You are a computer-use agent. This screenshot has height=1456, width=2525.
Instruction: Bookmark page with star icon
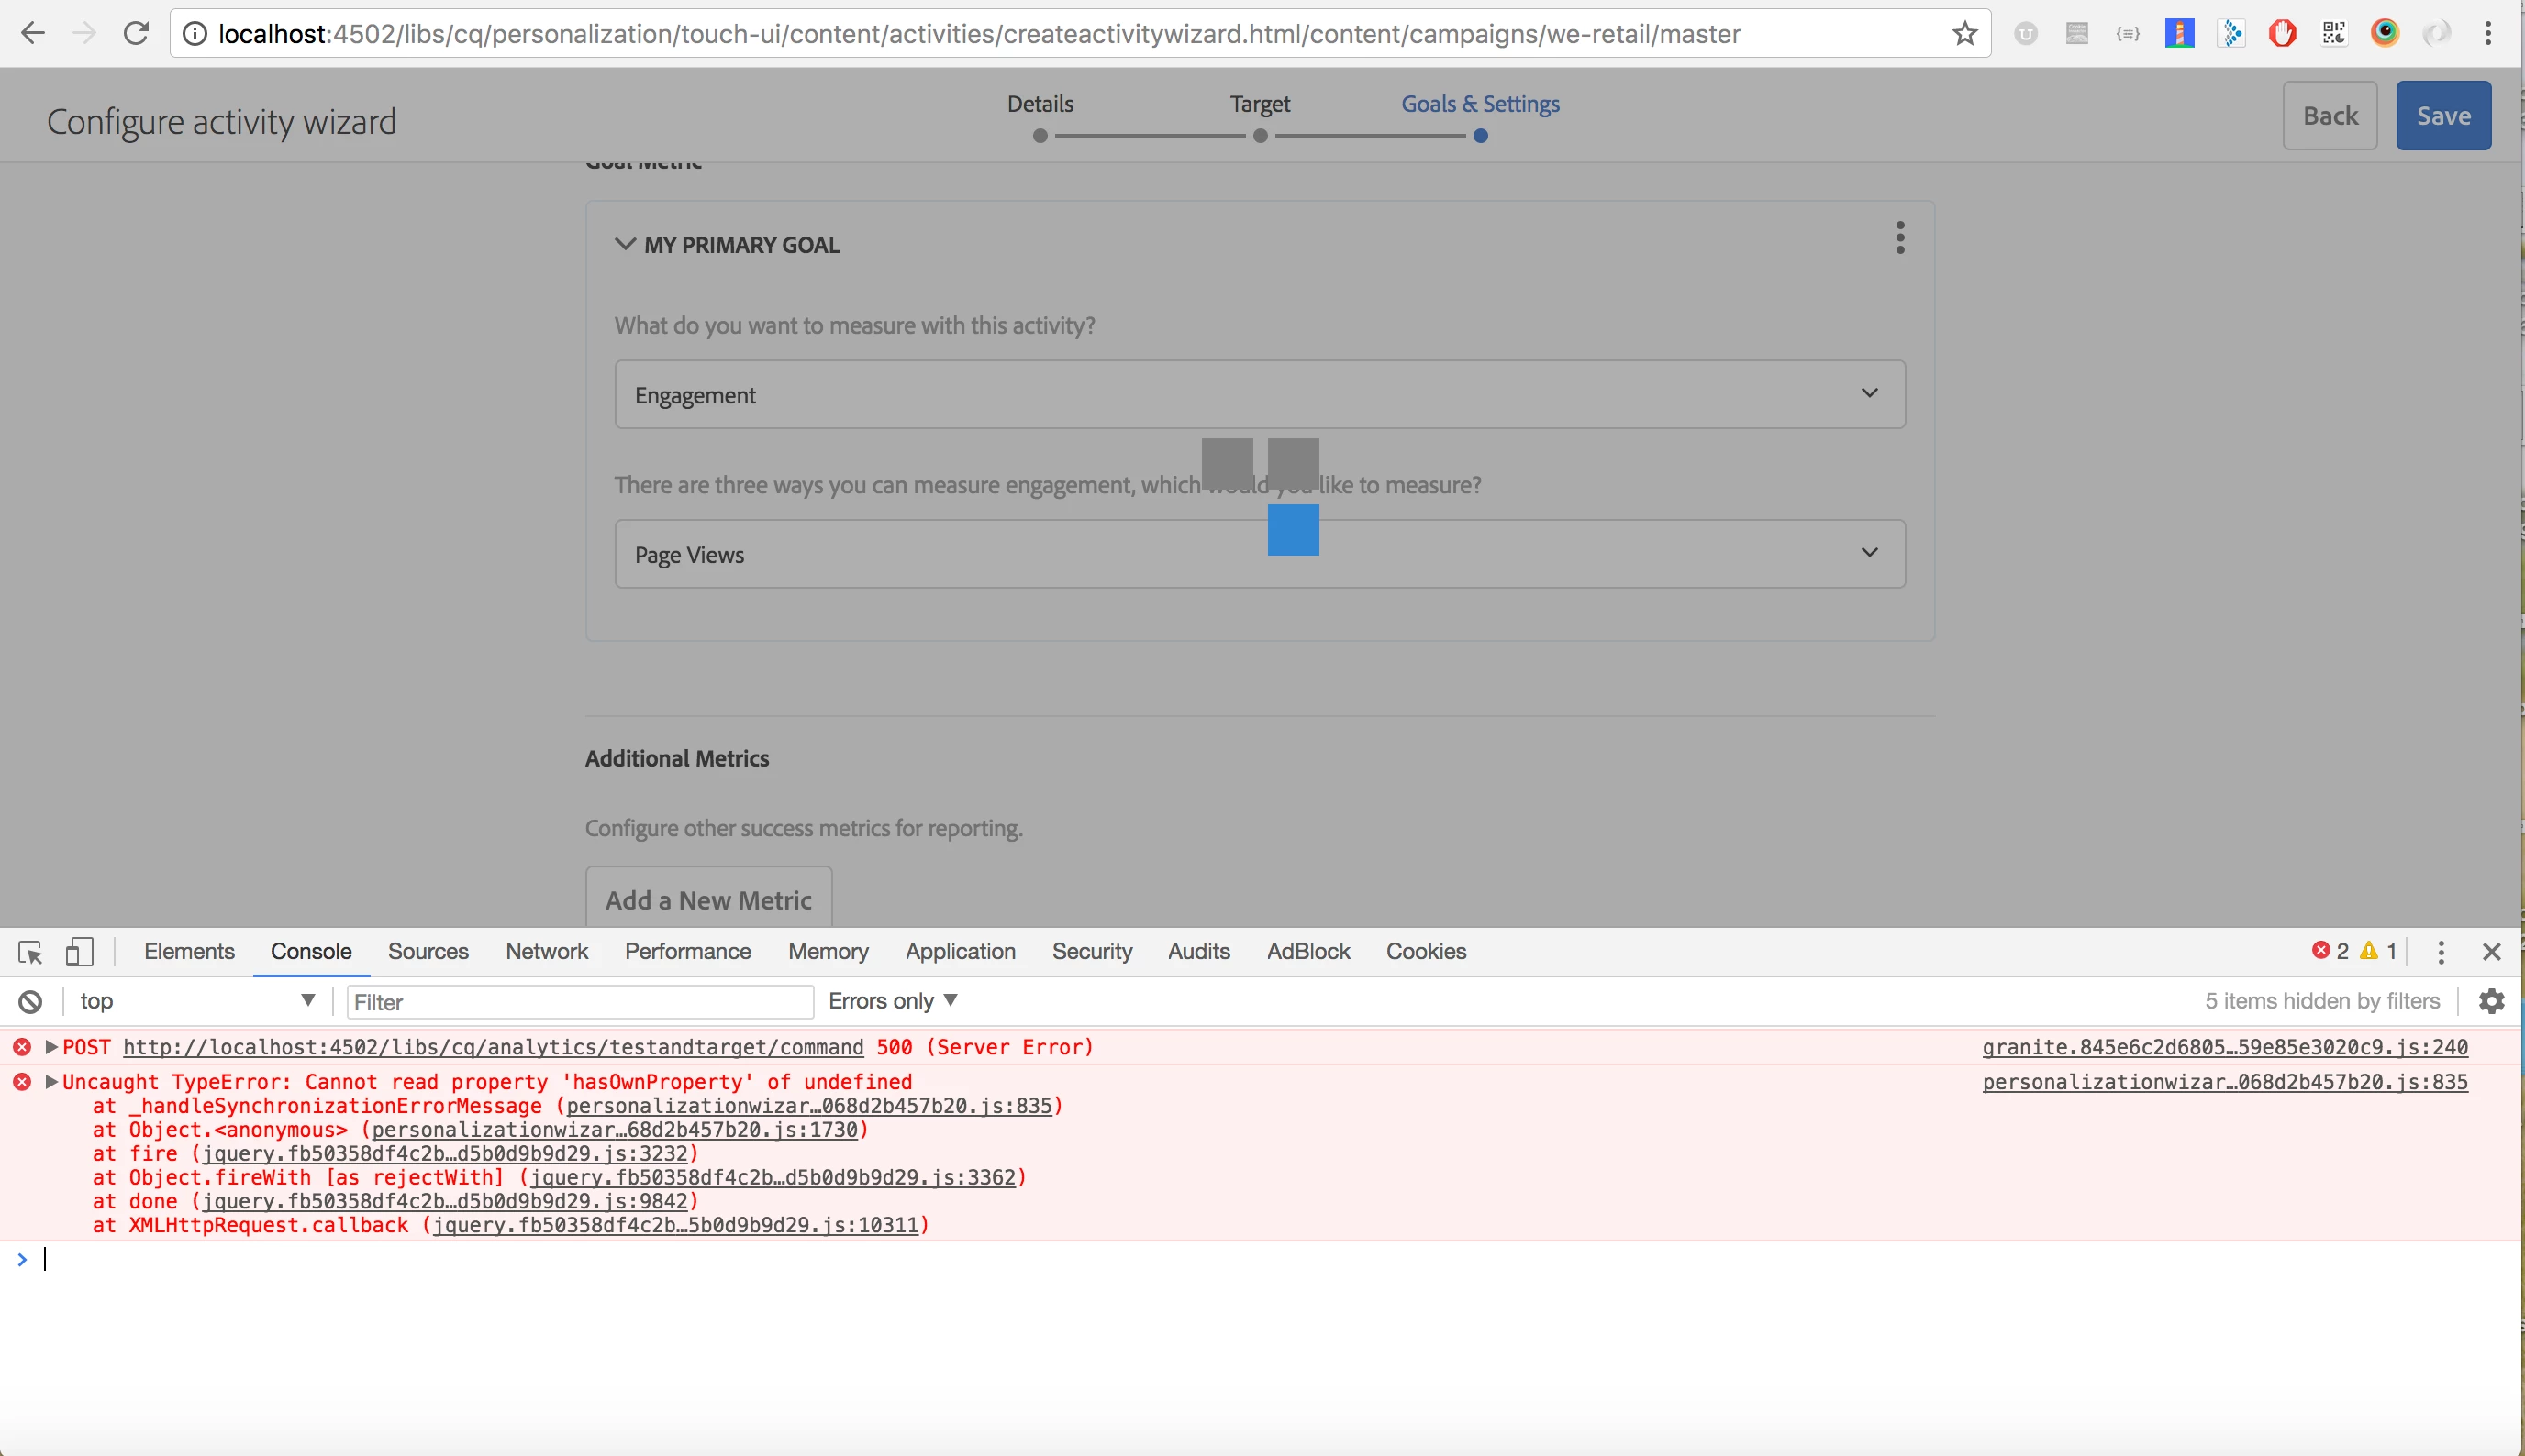tap(1964, 33)
